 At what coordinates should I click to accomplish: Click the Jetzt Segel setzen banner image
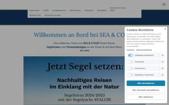point(74,81)
